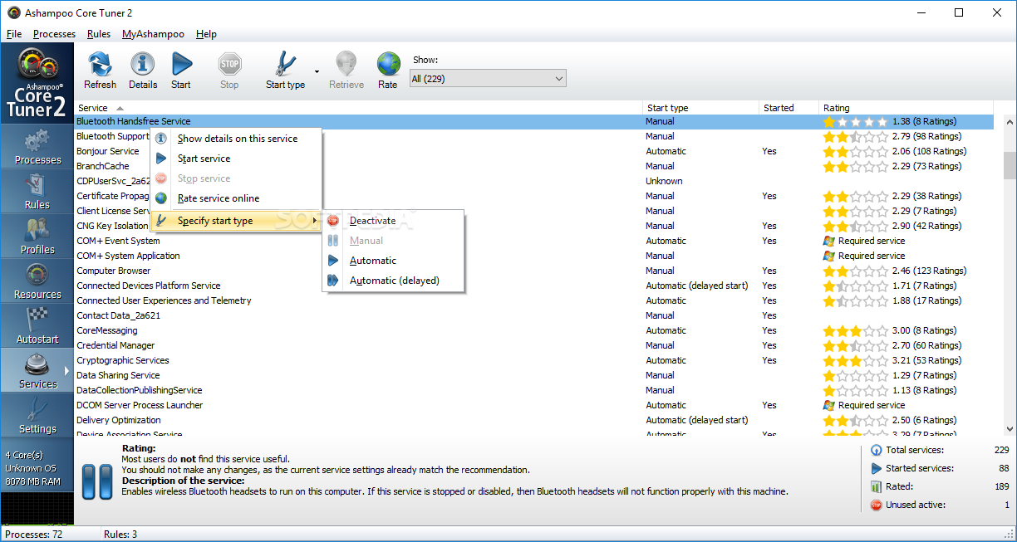Click the Processes: 72 status bar entry

(x=34, y=535)
